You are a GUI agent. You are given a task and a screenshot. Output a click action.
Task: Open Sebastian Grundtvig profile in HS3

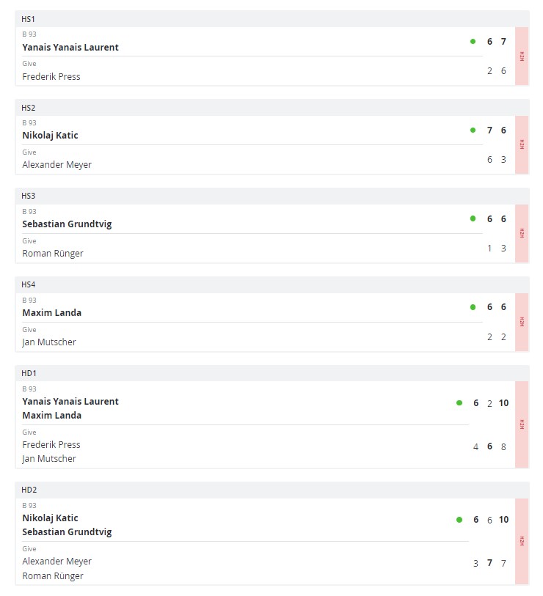tap(67, 224)
